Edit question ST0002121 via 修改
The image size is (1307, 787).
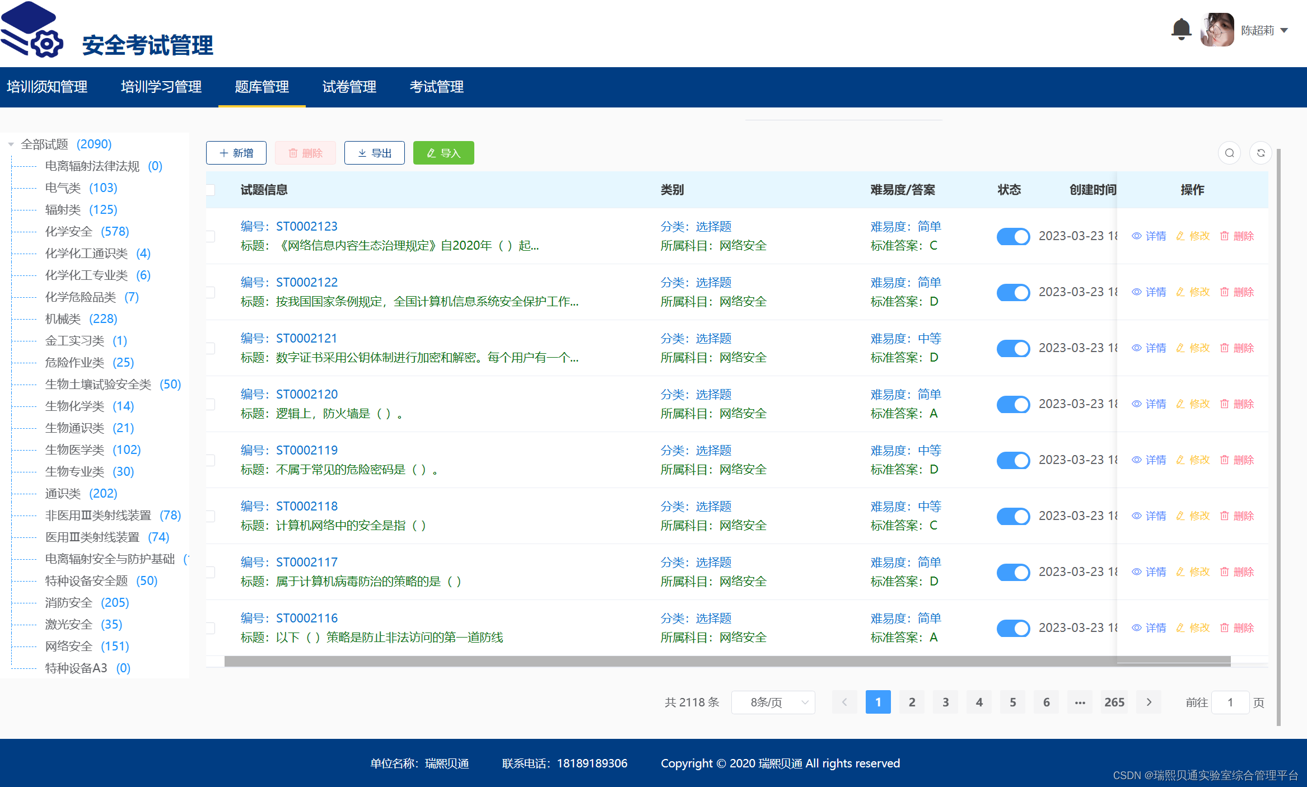click(x=1193, y=348)
